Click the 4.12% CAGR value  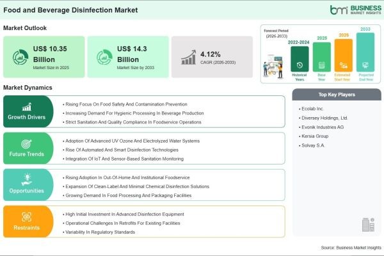pyautogui.click(x=211, y=54)
